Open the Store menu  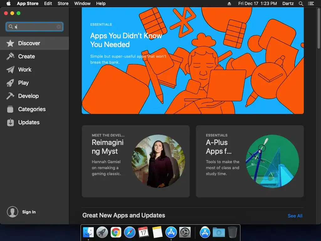pos(63,3)
